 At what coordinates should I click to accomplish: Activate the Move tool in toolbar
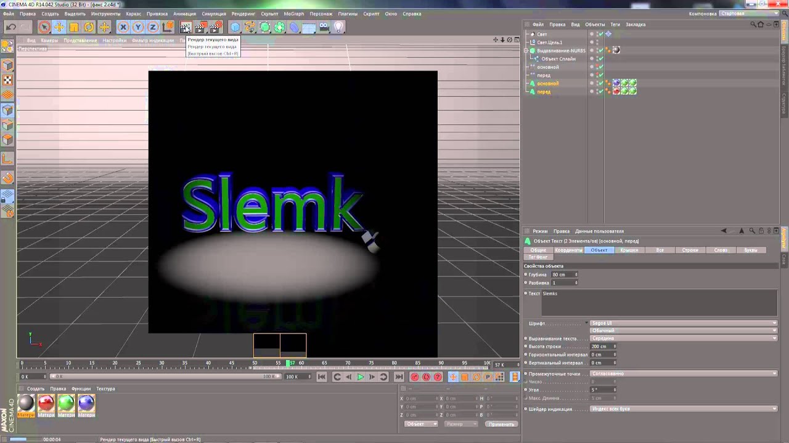point(59,27)
